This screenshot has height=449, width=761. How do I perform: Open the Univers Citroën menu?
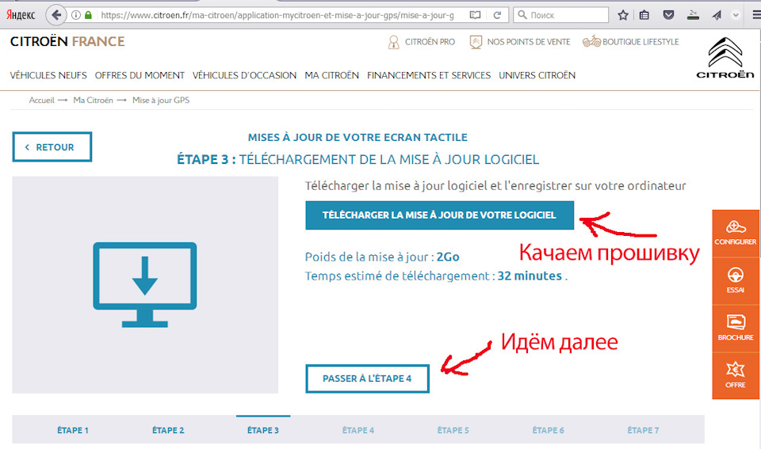tap(537, 75)
